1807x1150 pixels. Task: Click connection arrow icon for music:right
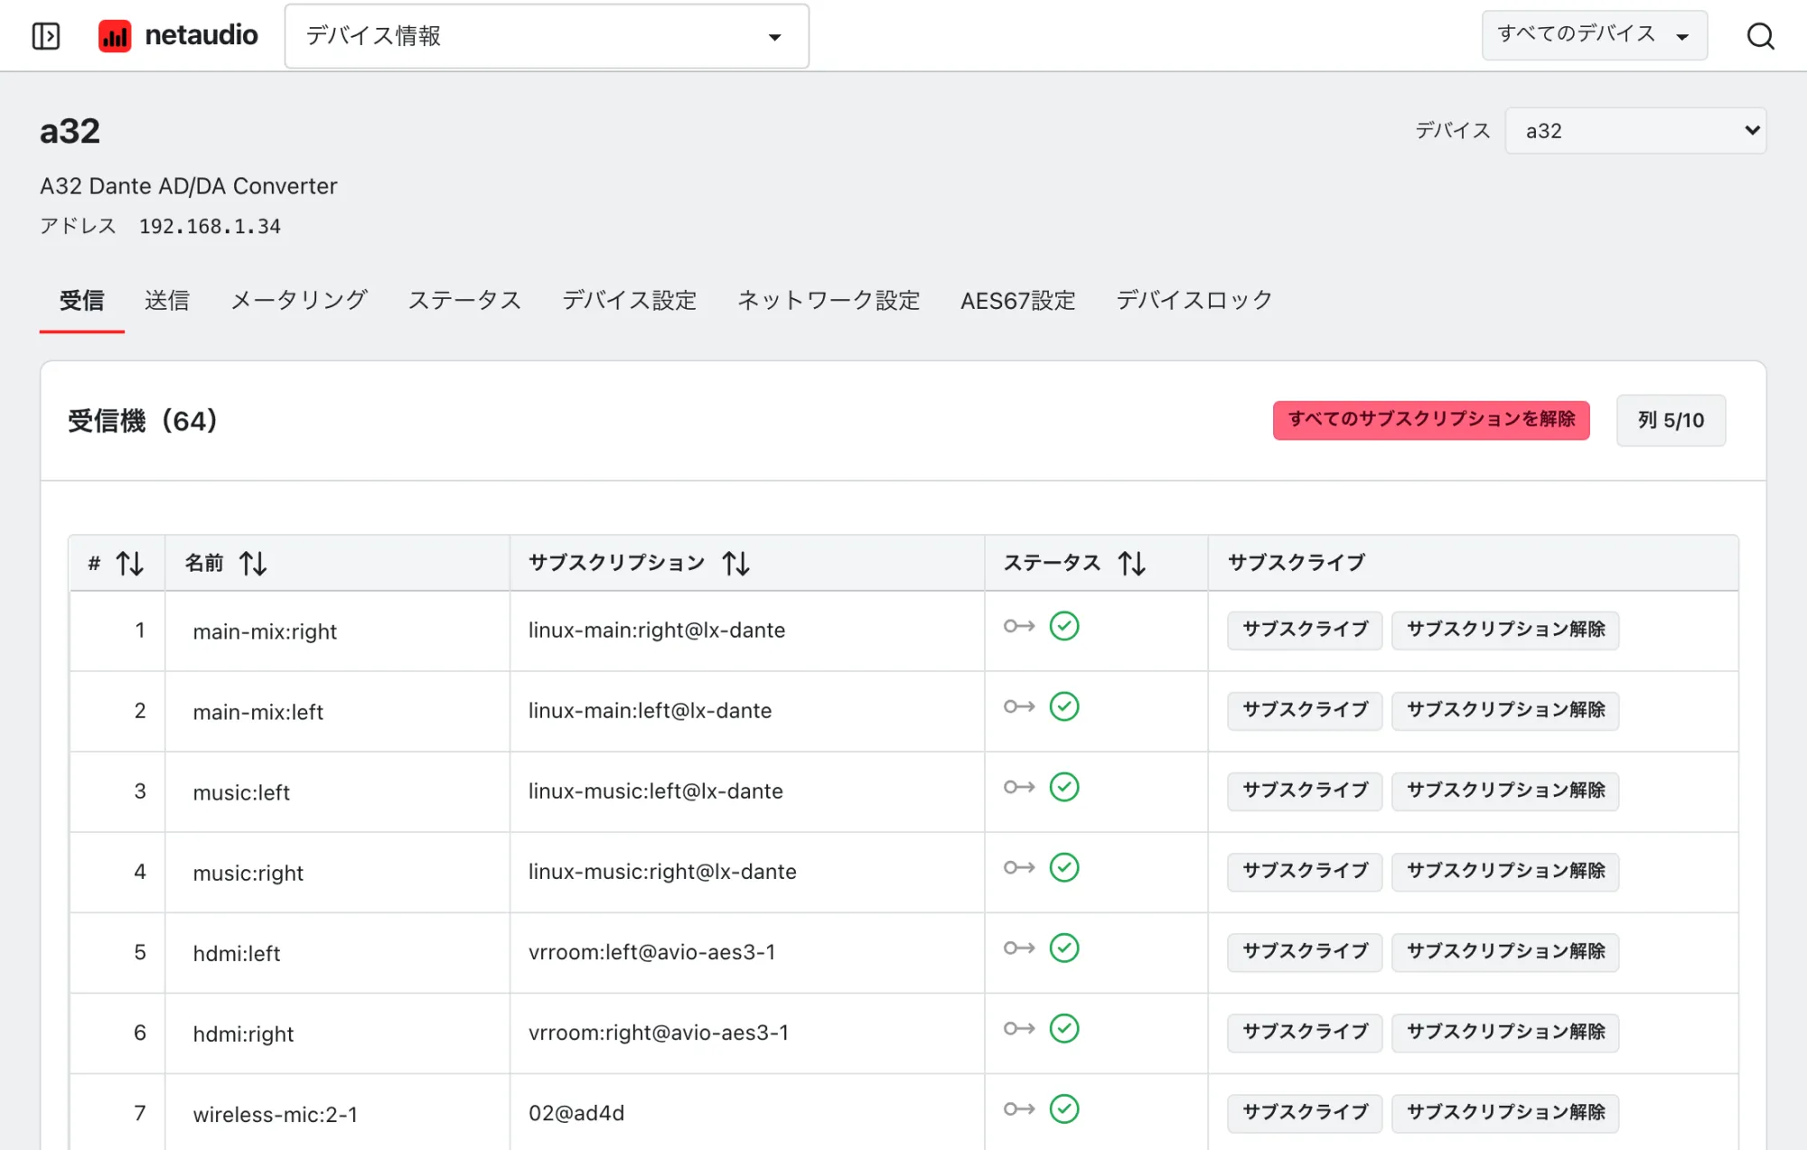coord(1019,867)
